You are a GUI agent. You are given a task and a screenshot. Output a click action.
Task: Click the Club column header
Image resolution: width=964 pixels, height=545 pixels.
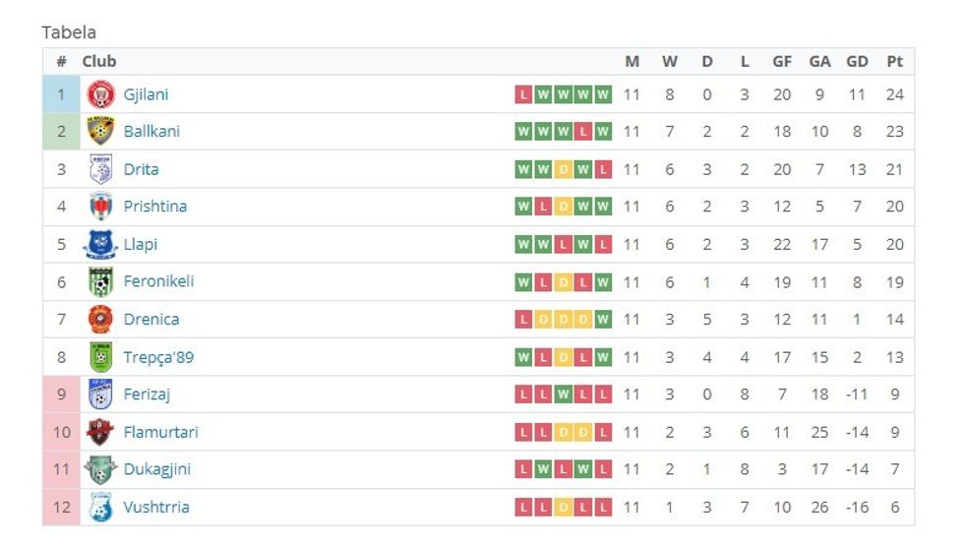(99, 61)
